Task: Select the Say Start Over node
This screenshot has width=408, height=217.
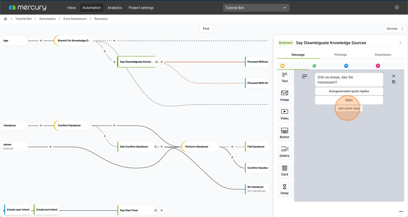Action: pos(136,210)
